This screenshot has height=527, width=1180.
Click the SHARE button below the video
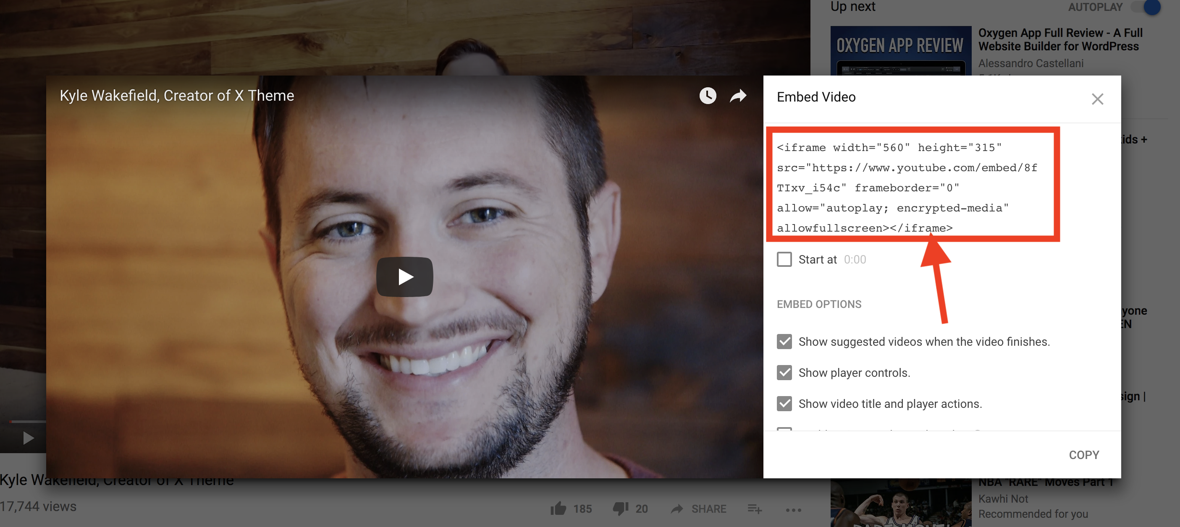click(699, 509)
